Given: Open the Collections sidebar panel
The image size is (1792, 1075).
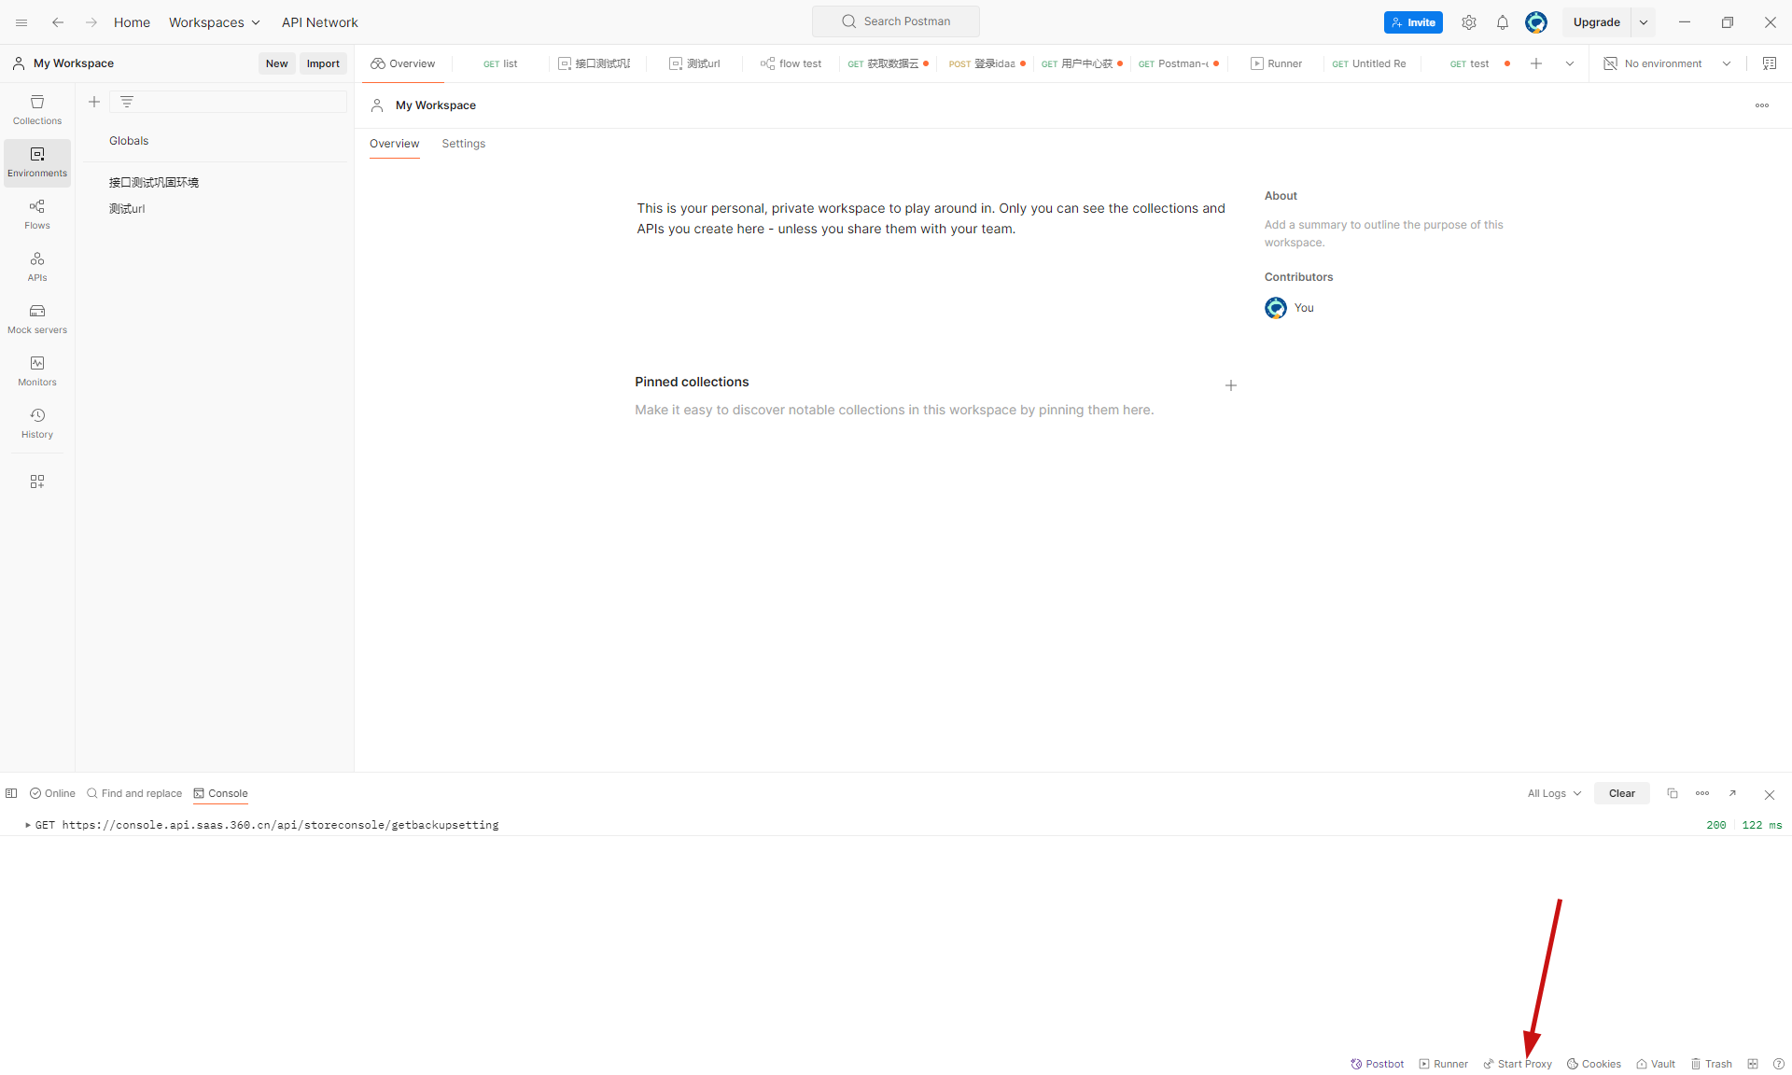Looking at the screenshot, I should click(x=37, y=109).
